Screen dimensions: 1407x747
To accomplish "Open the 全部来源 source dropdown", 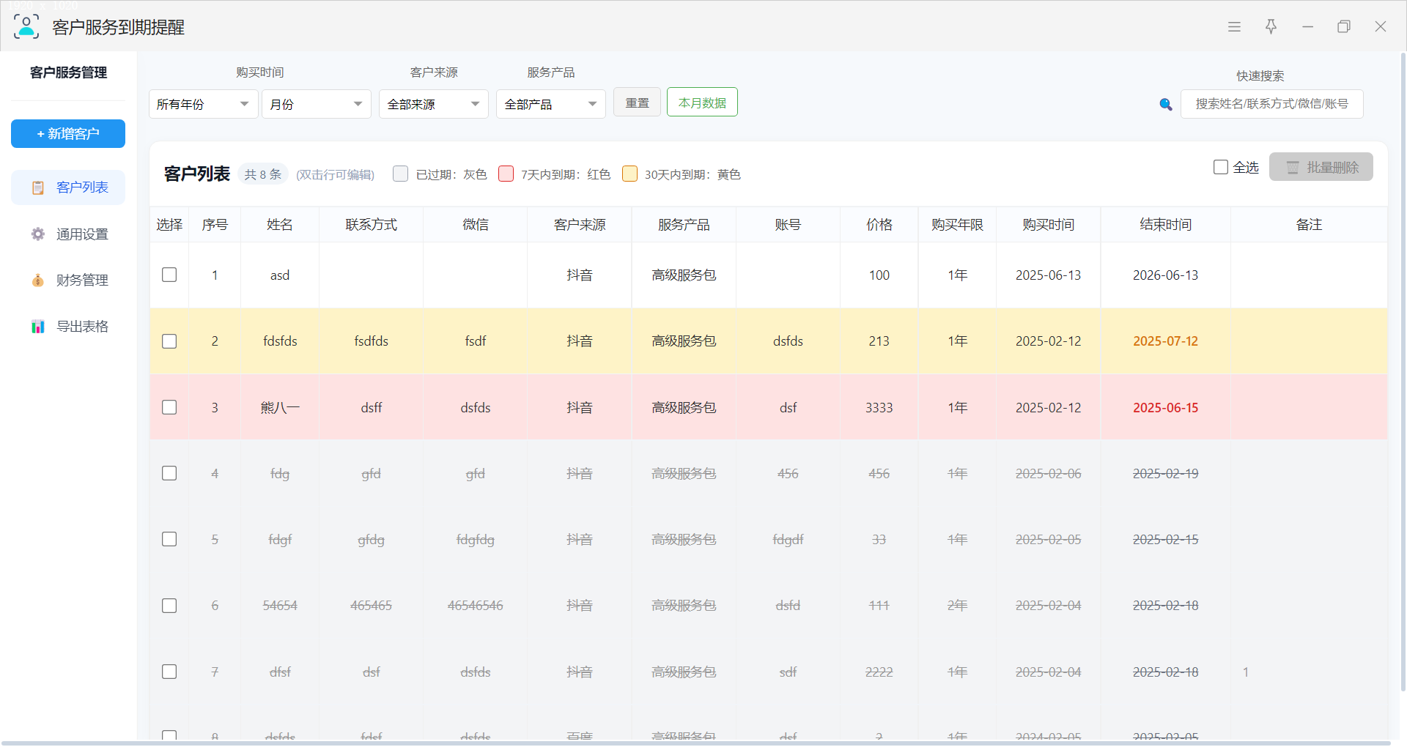I will [x=434, y=104].
